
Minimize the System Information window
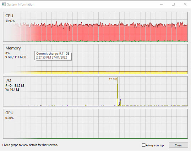tap(162, 4)
